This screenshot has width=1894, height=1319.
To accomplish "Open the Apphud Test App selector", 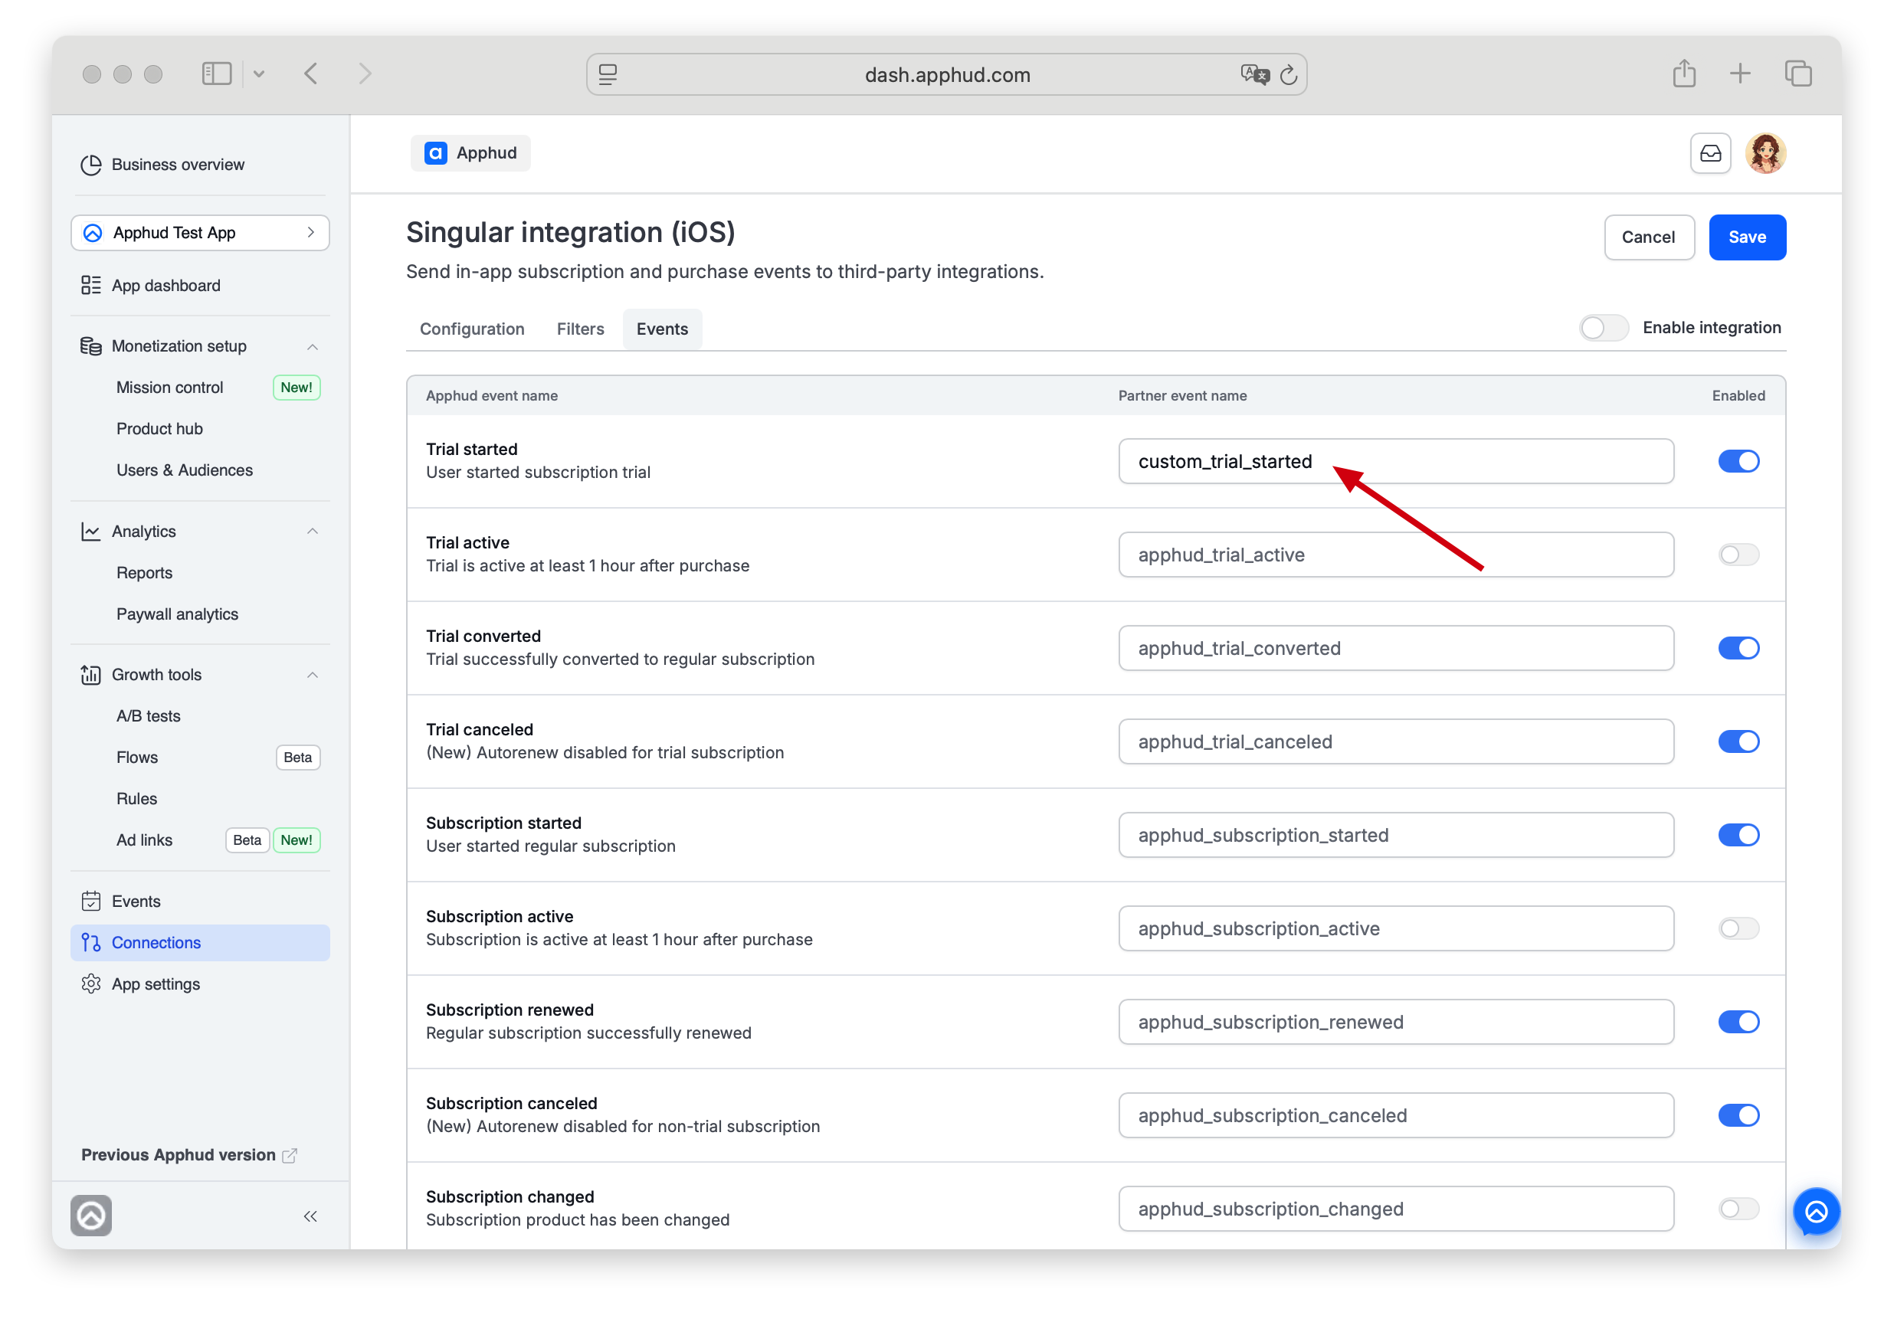I will [201, 233].
